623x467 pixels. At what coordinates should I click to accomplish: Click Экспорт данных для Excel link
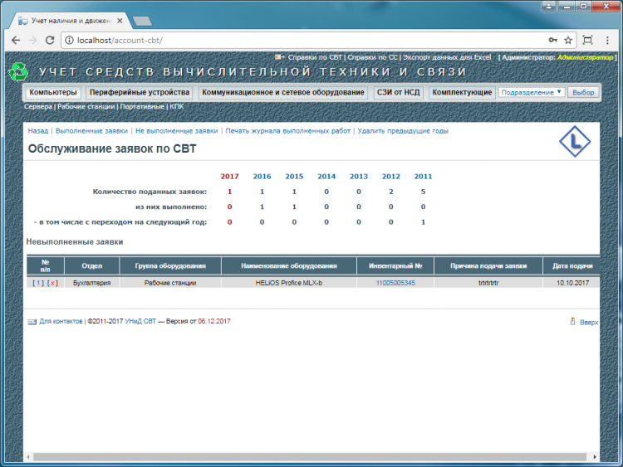(447, 57)
